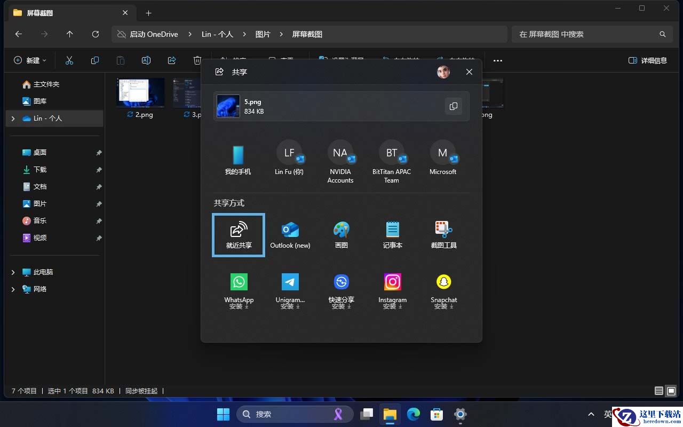Click the 图片 breadcrumb segment
The image size is (683, 427).
(263, 34)
